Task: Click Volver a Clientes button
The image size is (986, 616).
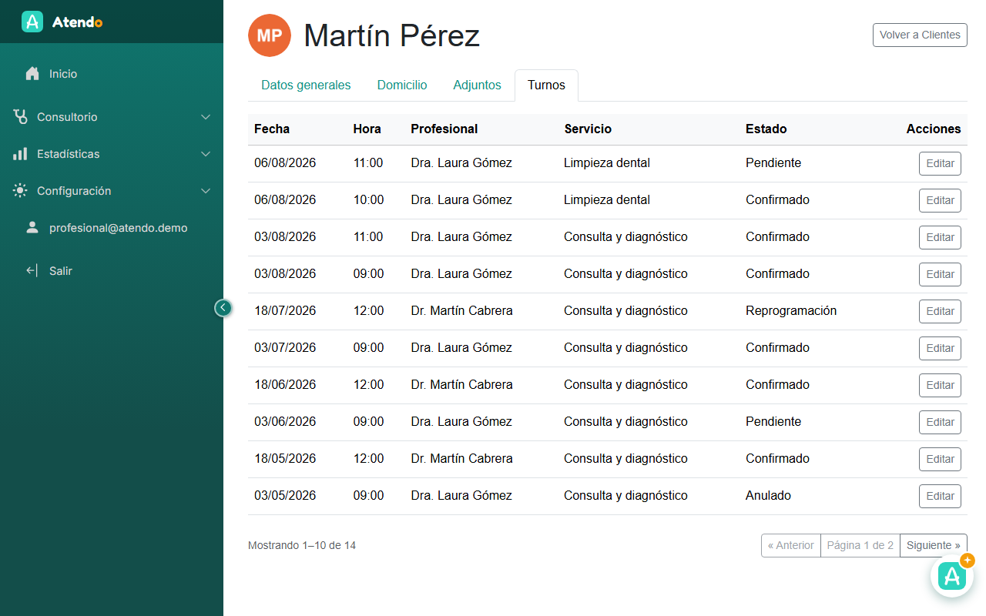Action: 920,35
